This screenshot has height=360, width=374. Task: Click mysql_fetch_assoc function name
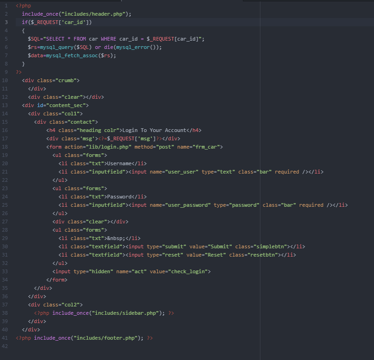coord(72,55)
